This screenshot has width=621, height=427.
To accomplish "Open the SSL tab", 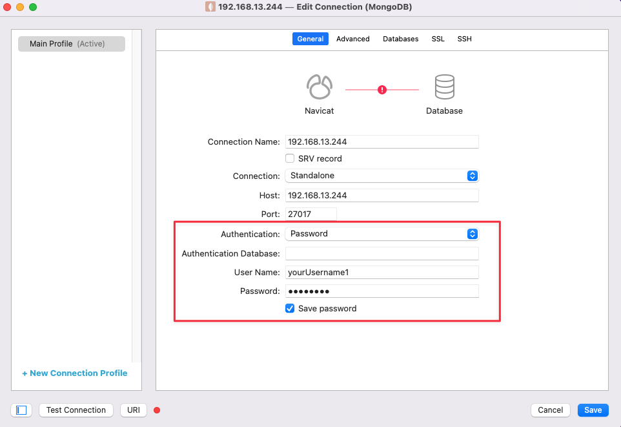I will pos(438,39).
